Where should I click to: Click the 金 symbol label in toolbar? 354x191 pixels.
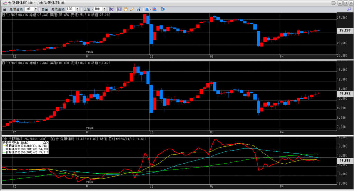click(x=5, y=9)
